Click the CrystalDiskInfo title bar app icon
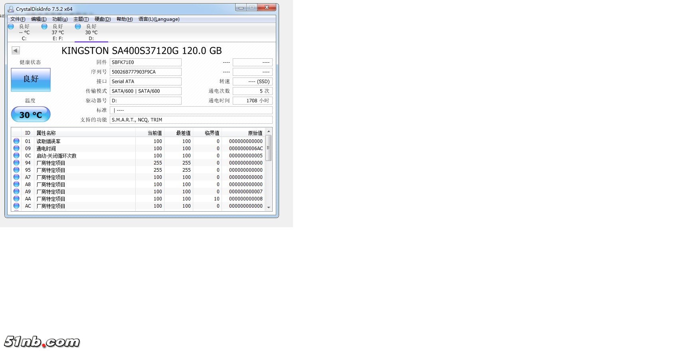Image resolution: width=683 pixels, height=351 pixels. [11, 9]
